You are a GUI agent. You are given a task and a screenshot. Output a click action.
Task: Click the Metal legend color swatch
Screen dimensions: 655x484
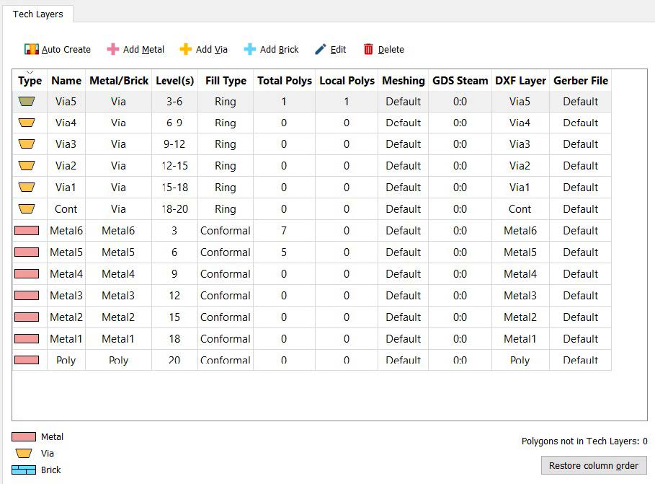(x=24, y=437)
